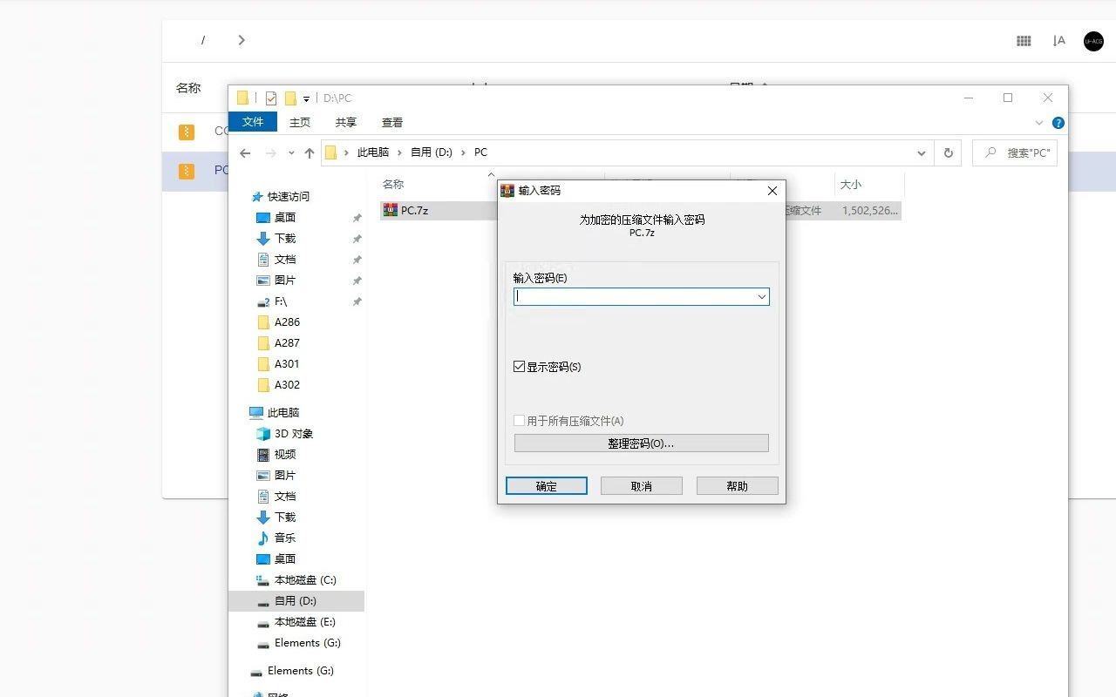Open the user avatar in background page
Screen dimensions: 1116x697
(x=1093, y=41)
